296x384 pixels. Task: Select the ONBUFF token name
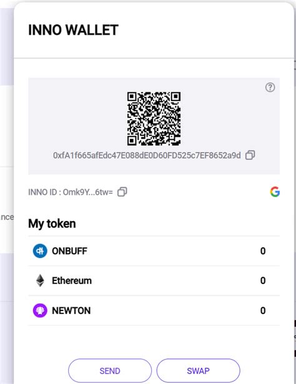click(x=69, y=251)
